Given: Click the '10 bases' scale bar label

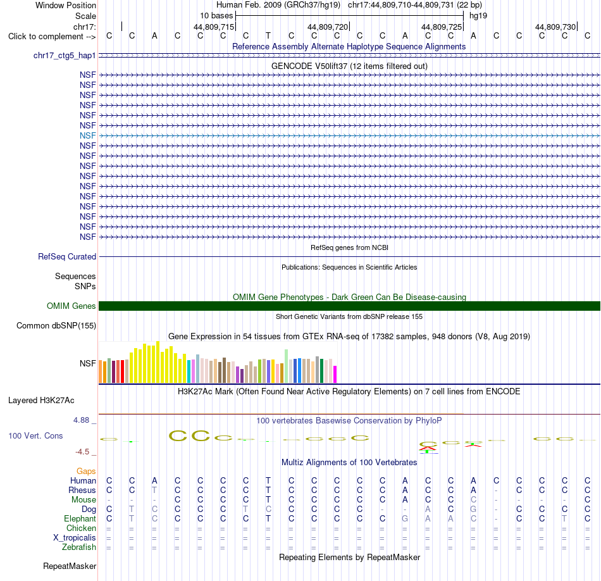Looking at the screenshot, I should tap(216, 16).
